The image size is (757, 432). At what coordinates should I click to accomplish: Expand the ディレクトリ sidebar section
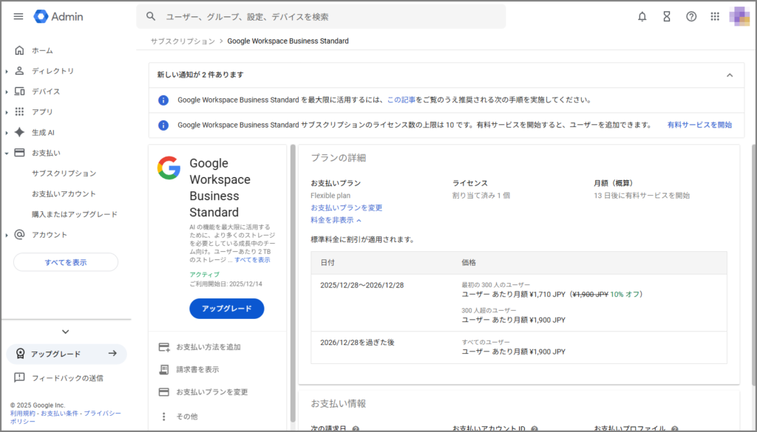7,71
